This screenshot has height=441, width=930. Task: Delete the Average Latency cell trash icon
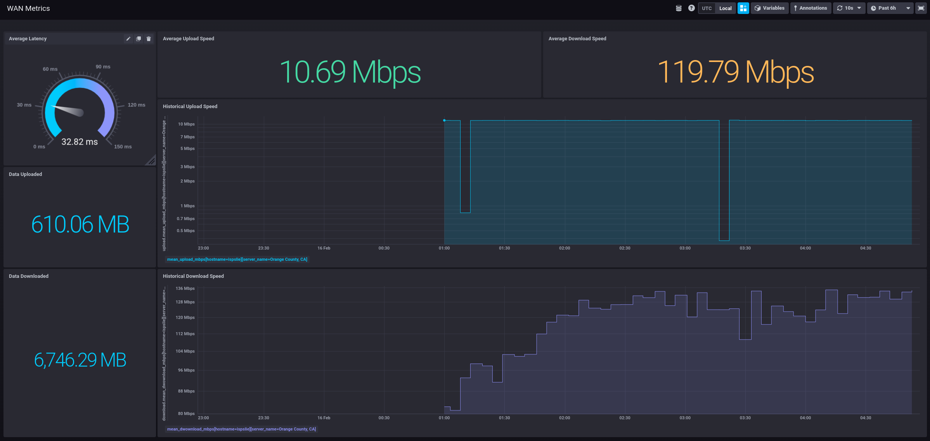(149, 39)
